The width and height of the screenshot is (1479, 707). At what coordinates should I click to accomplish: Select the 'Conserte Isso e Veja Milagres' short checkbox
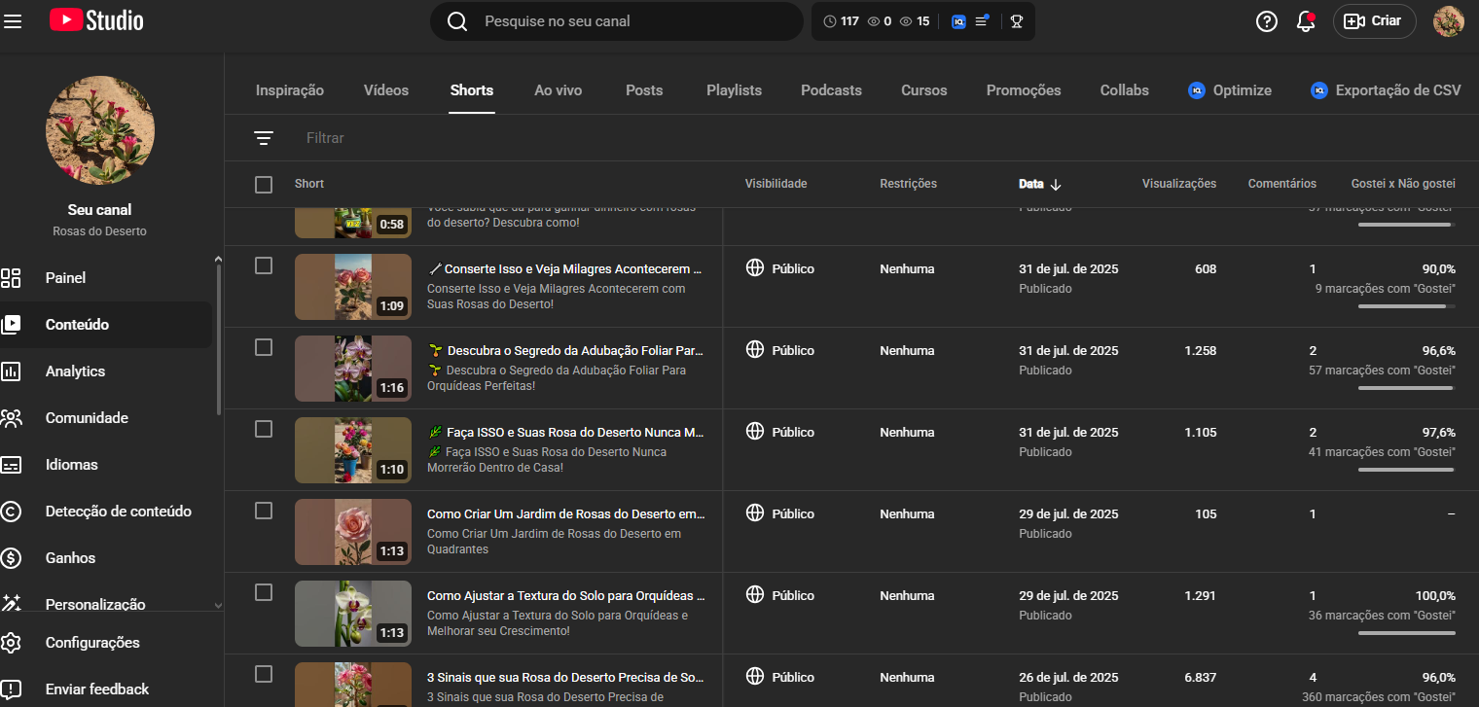click(x=264, y=265)
